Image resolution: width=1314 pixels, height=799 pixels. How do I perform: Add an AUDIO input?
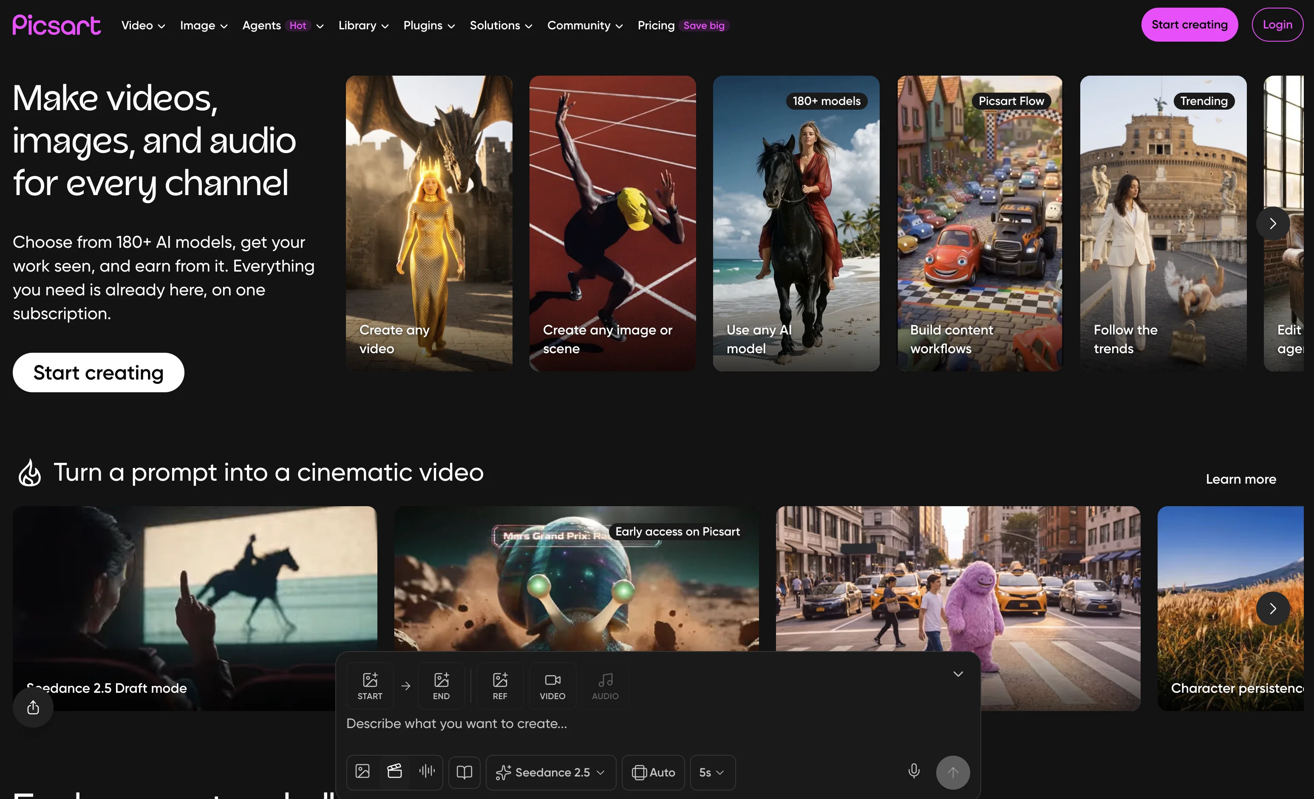(605, 686)
